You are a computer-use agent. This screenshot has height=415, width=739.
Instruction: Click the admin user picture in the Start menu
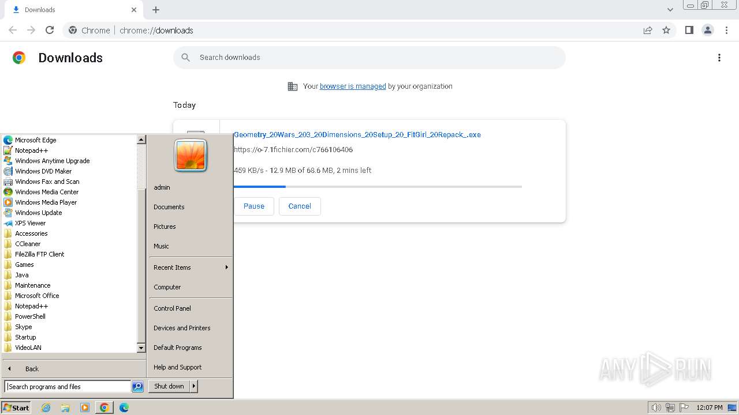tap(191, 155)
